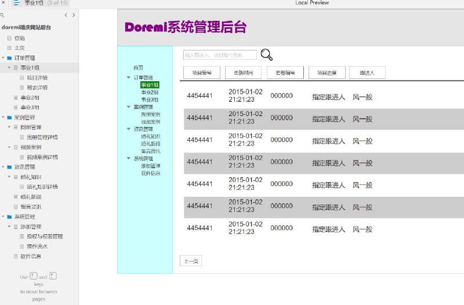Collapse the 事业1组 node in the sitemap sidebar
This screenshot has height=305, width=464.
pos(9,68)
